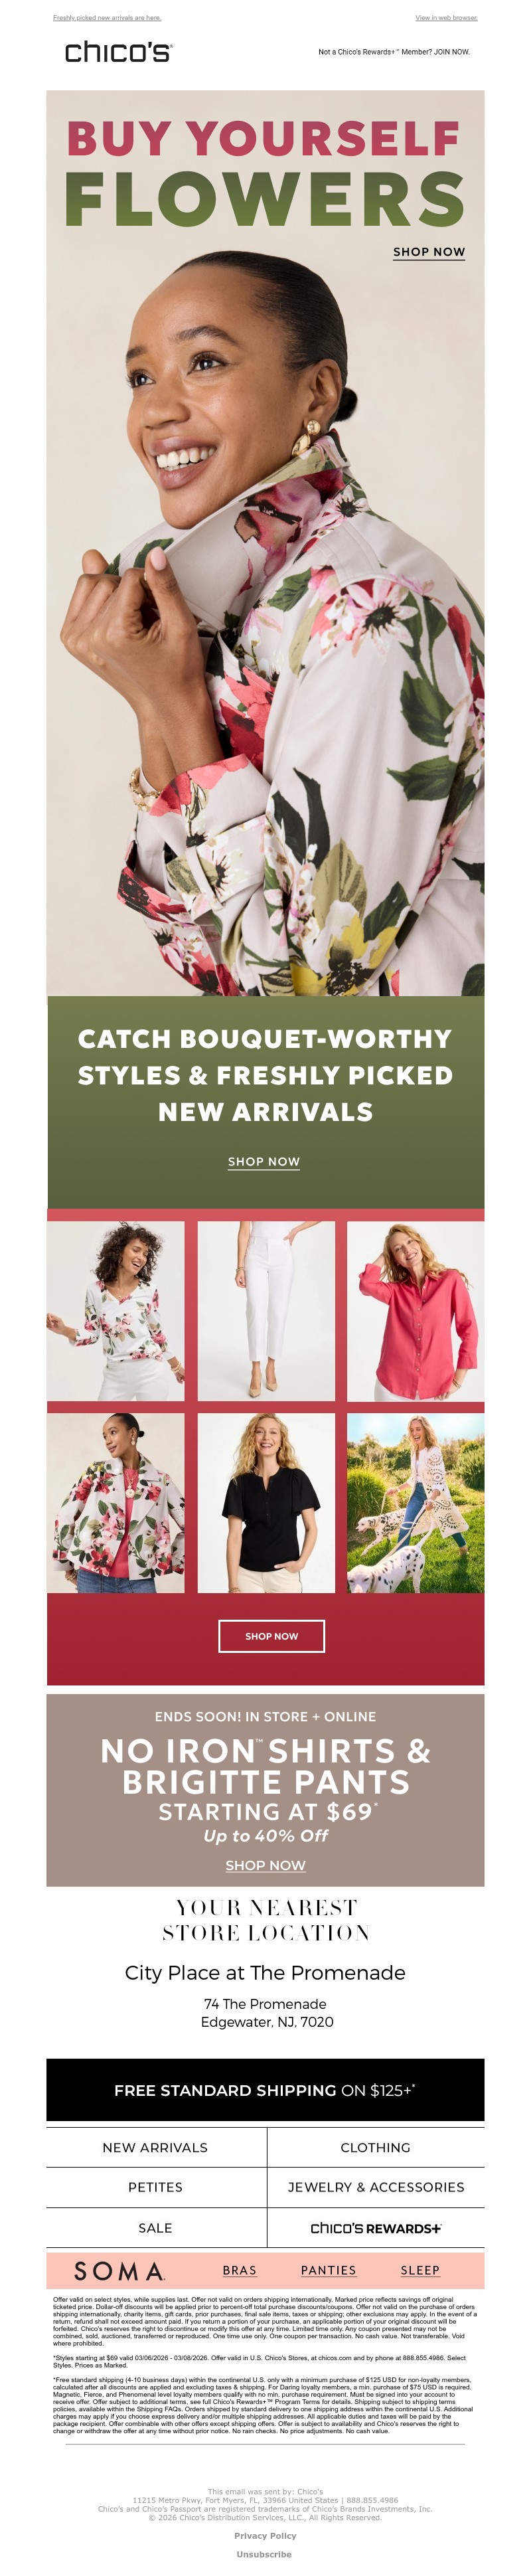Open the Chico's Rewards+ logo link
The height and width of the screenshot is (2576, 531).
375,2228
